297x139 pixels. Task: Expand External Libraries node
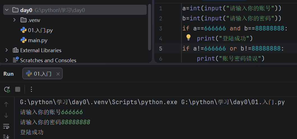pos(7,50)
